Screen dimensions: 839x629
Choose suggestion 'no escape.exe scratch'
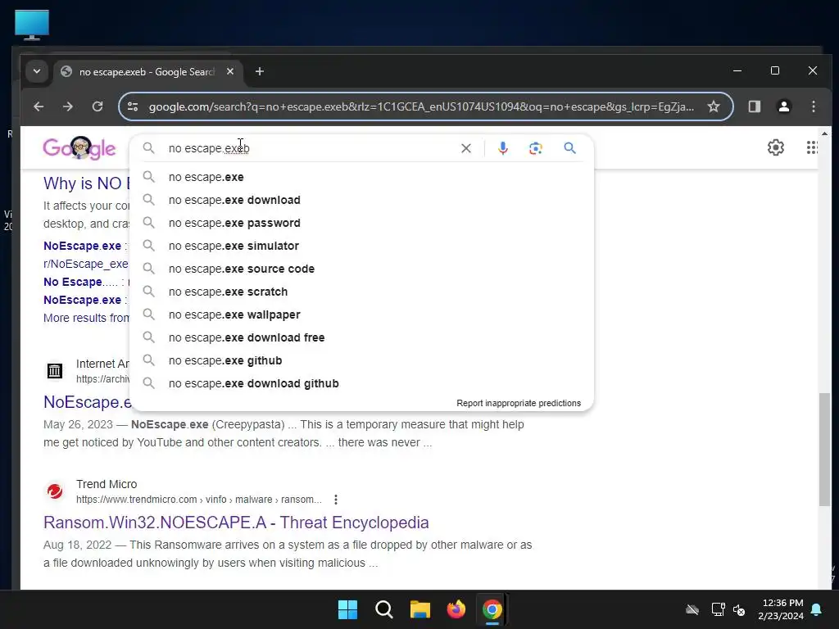(x=361, y=292)
